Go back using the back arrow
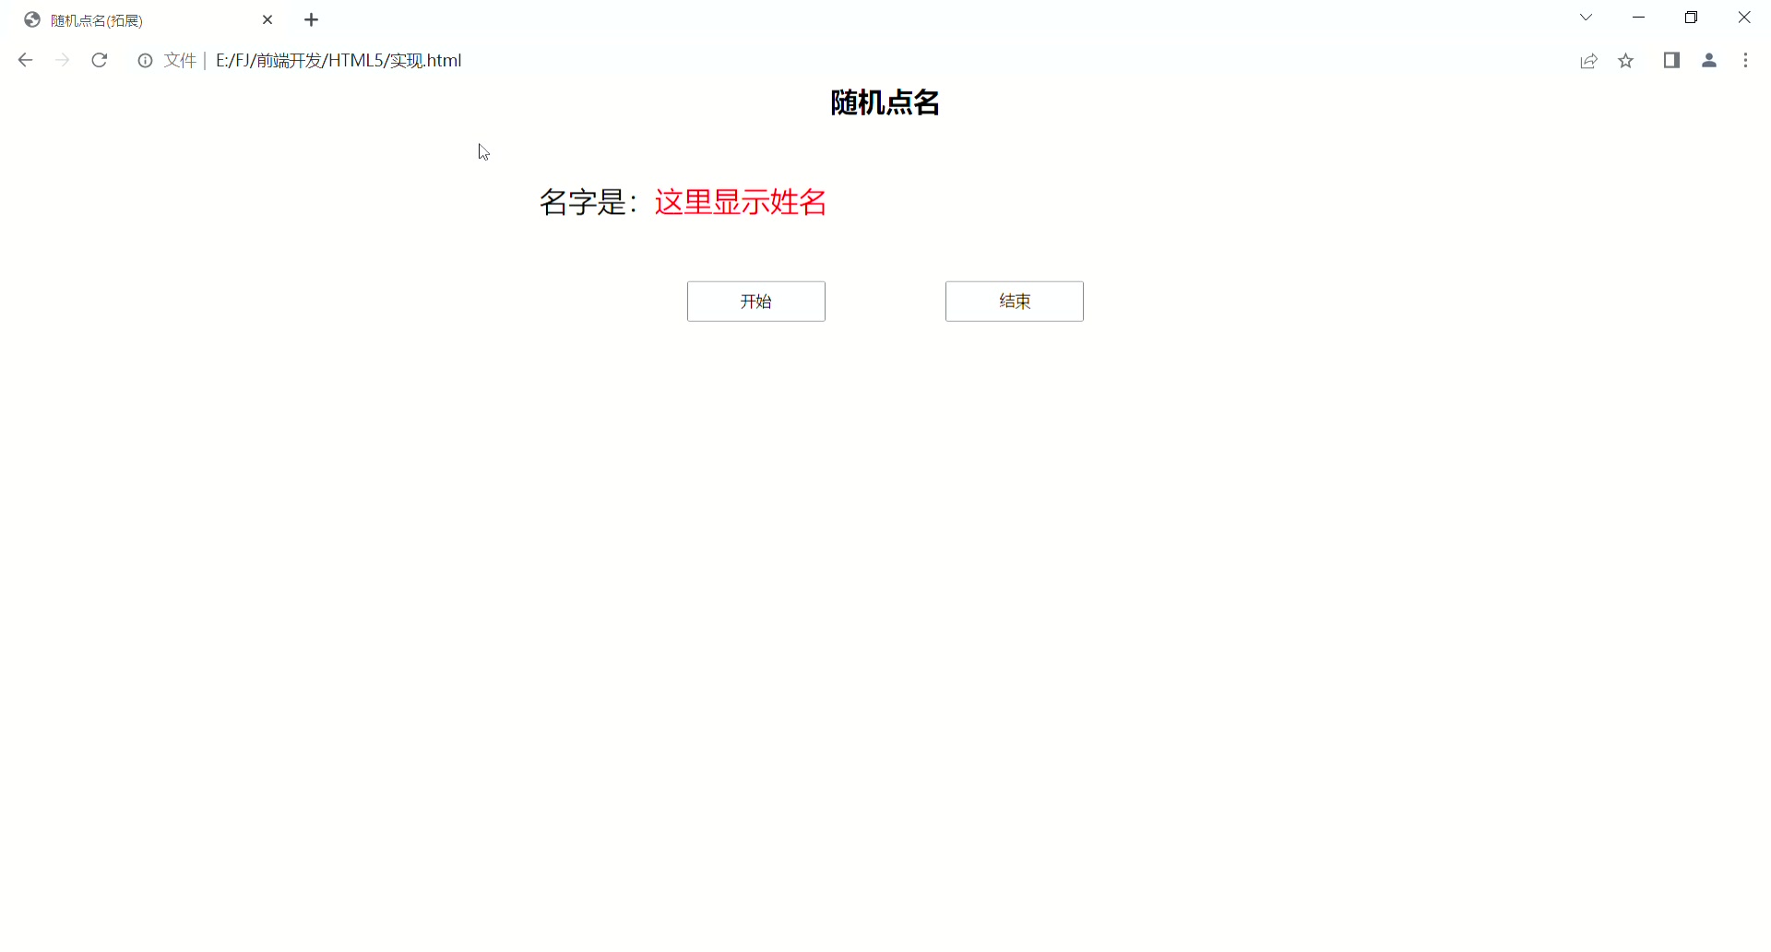The image size is (1771, 952). pyautogui.click(x=26, y=61)
